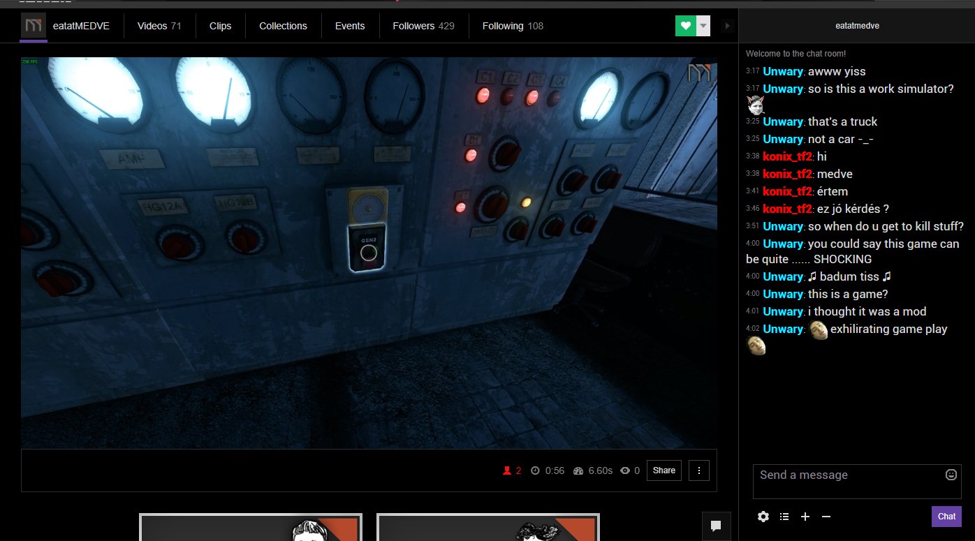
Task: Click the latency gauge 6.60s indicator
Action: (x=592, y=470)
